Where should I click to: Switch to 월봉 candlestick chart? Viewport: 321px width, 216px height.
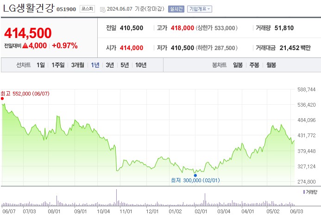tap(271, 65)
